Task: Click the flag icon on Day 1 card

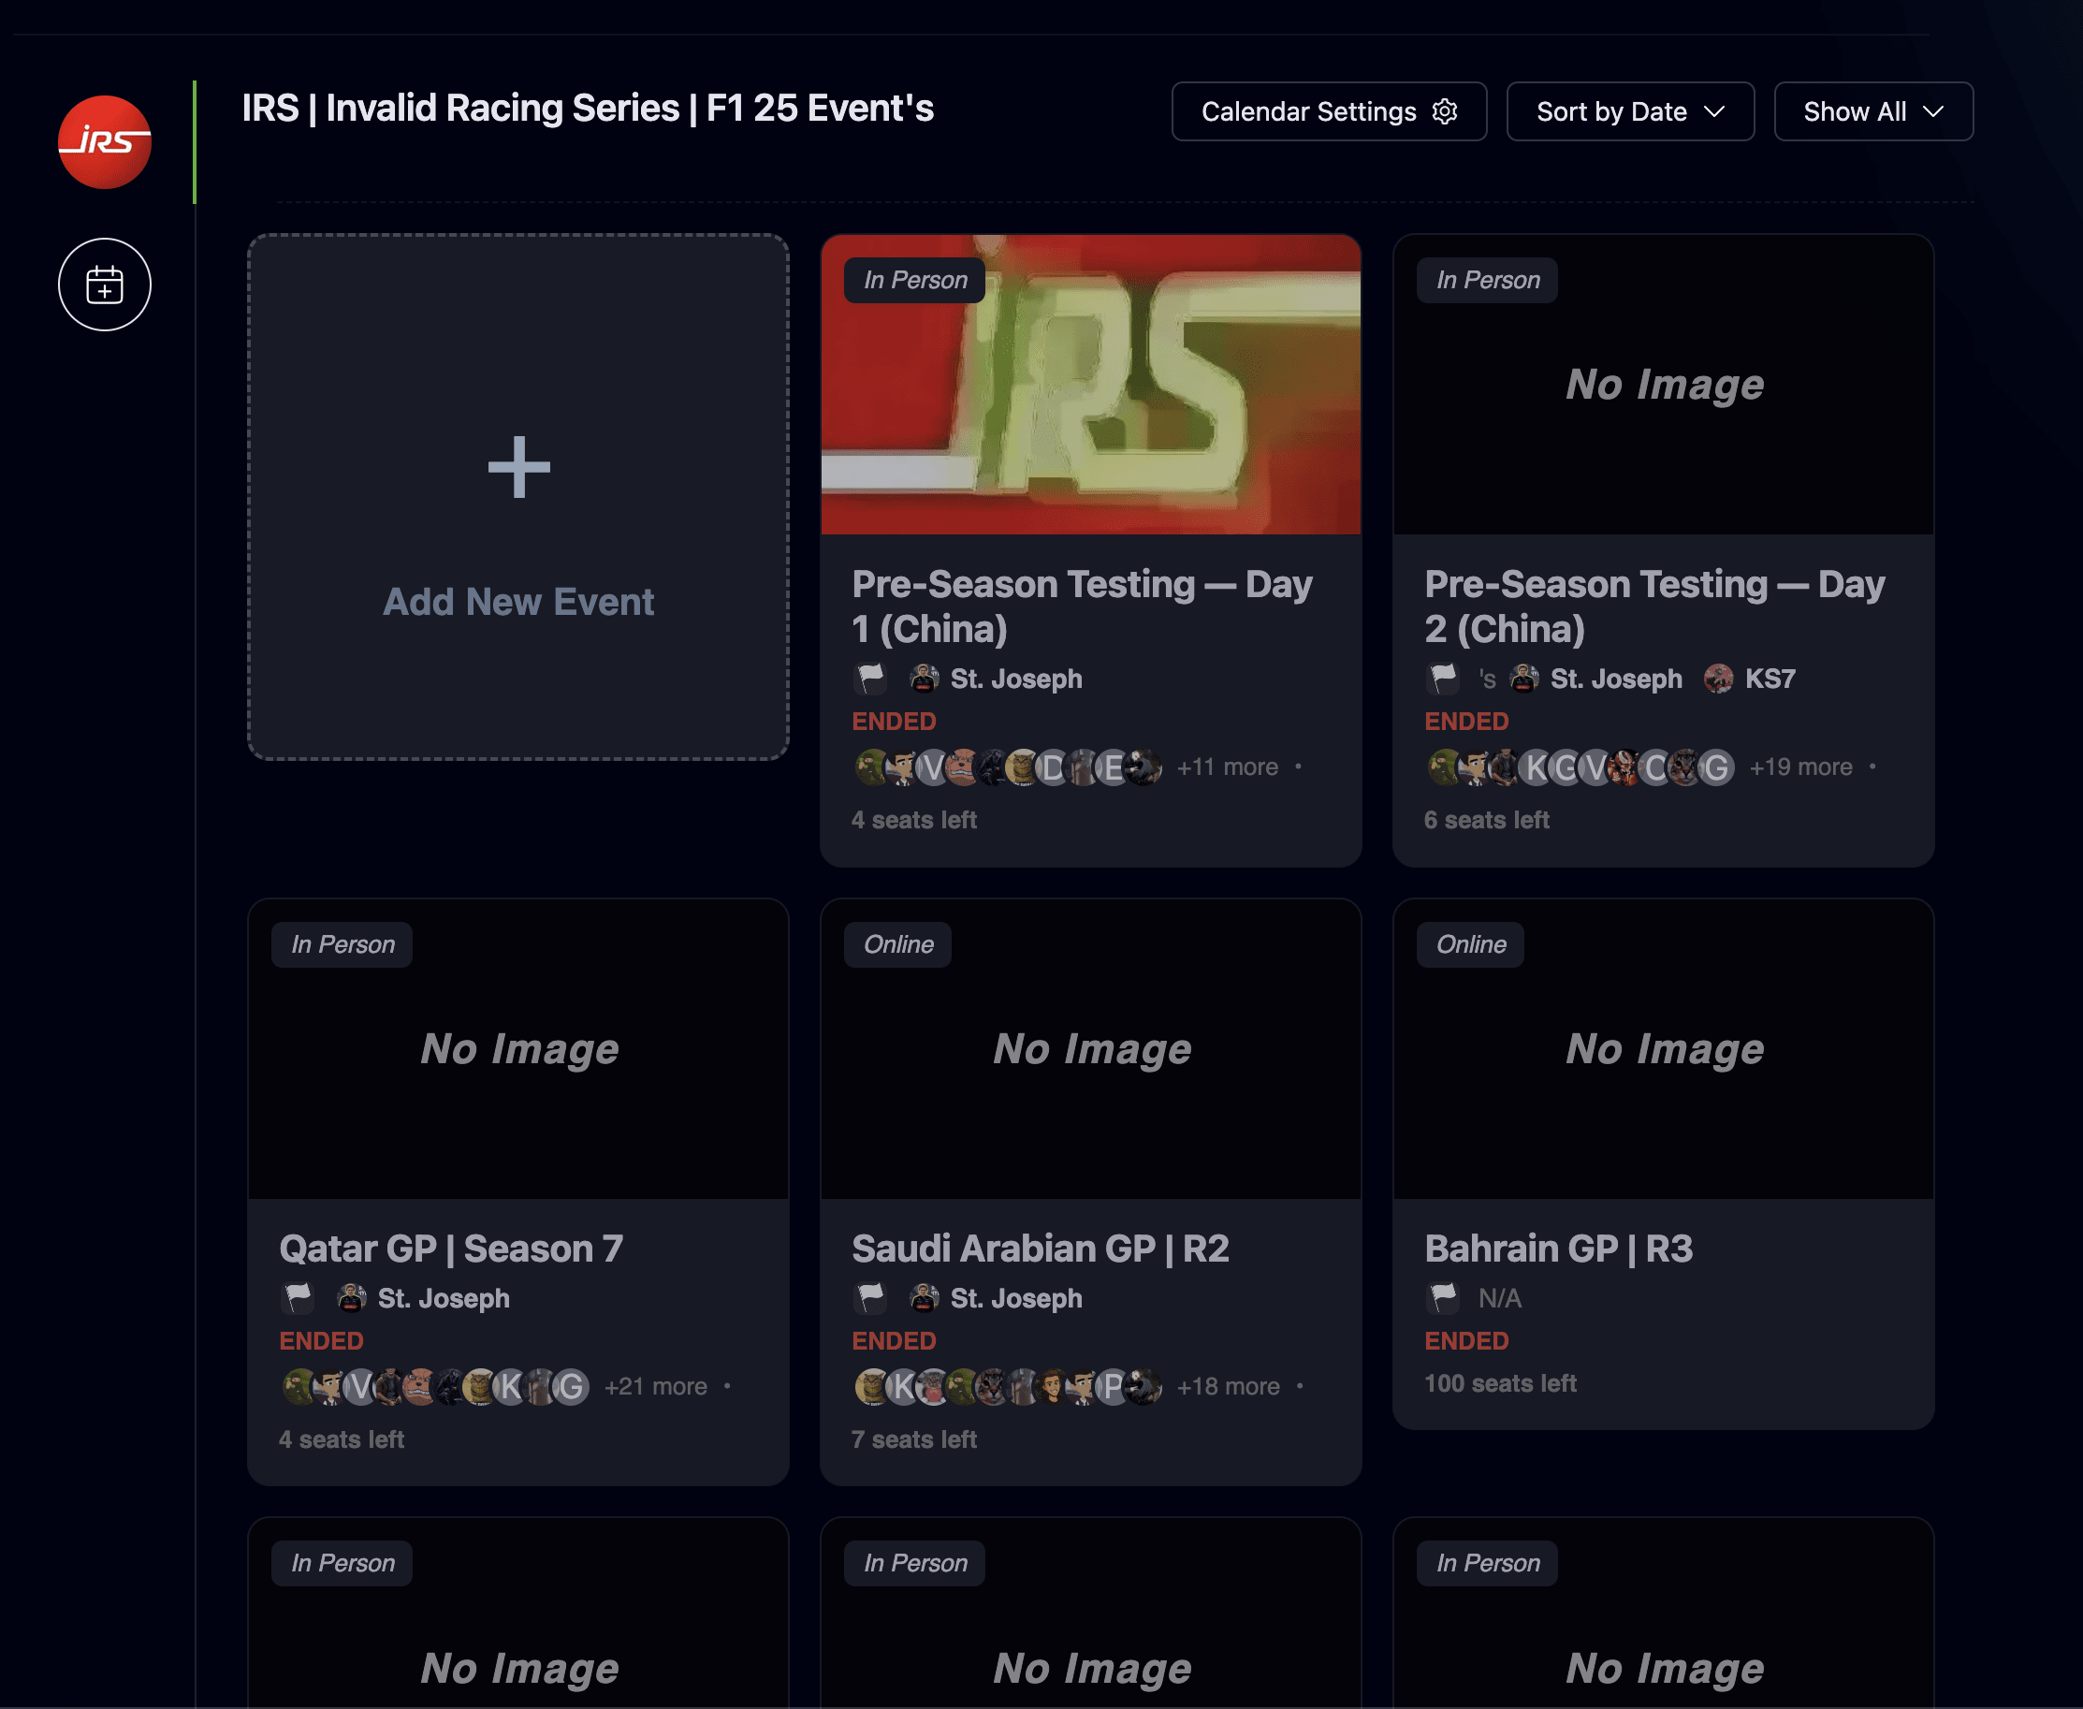Action: click(870, 679)
